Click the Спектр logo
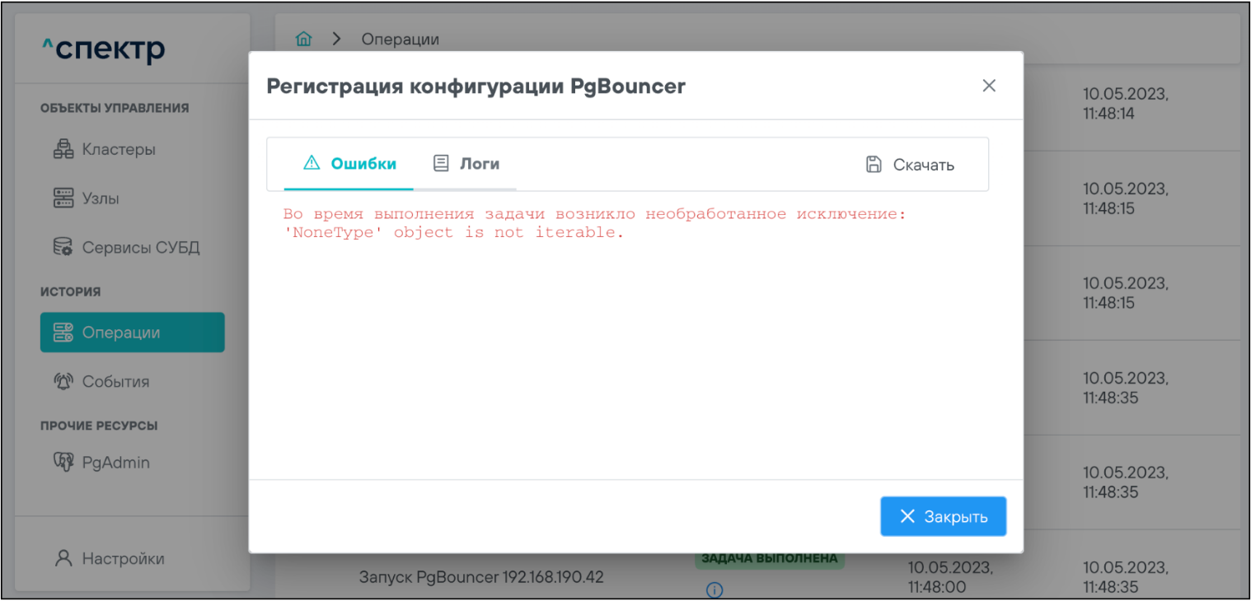The height and width of the screenshot is (601, 1251). tap(104, 50)
